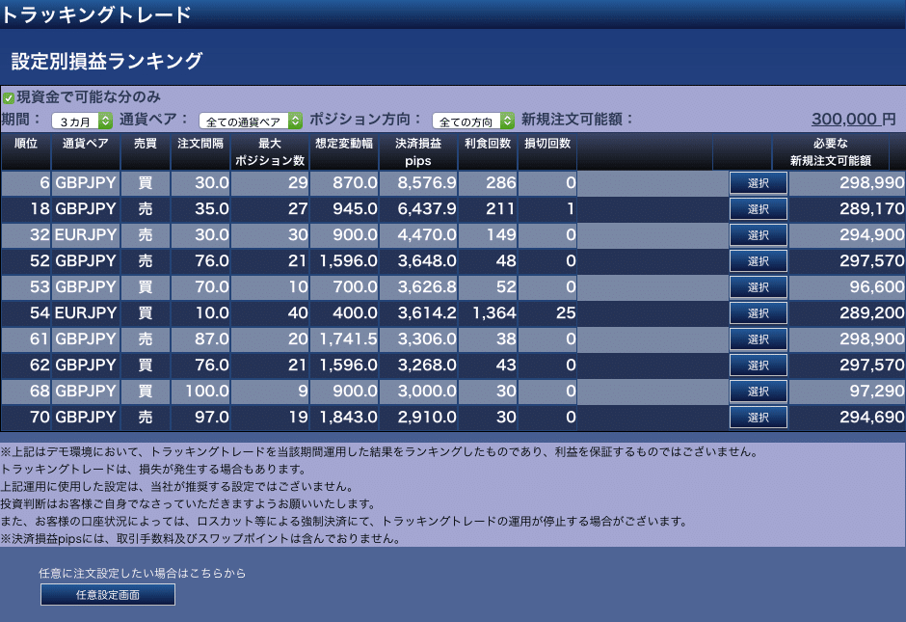Click the 損切回数 column header
The image size is (906, 622).
click(547, 152)
